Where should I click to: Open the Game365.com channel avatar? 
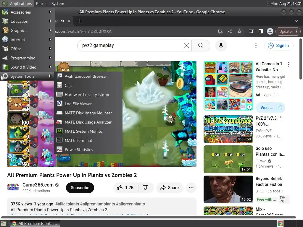coord(13,187)
